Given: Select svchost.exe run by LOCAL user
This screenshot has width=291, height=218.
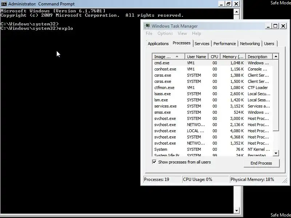Looking at the screenshot, I should click(212, 131).
